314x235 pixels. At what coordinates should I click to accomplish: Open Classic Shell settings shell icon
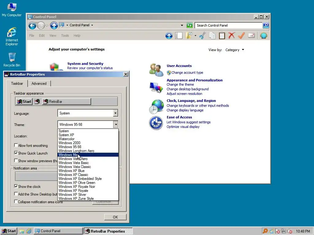pyautogui.click(x=263, y=35)
